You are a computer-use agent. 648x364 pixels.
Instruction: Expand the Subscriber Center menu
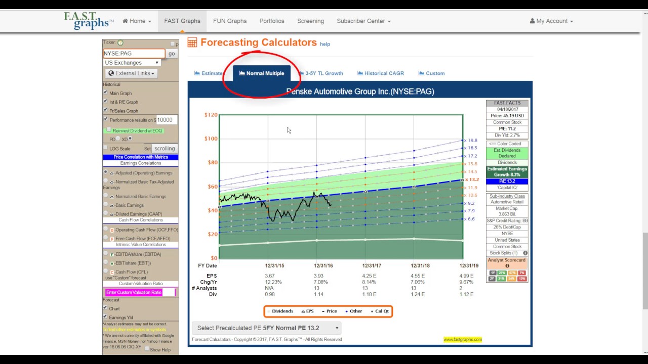coord(363,21)
